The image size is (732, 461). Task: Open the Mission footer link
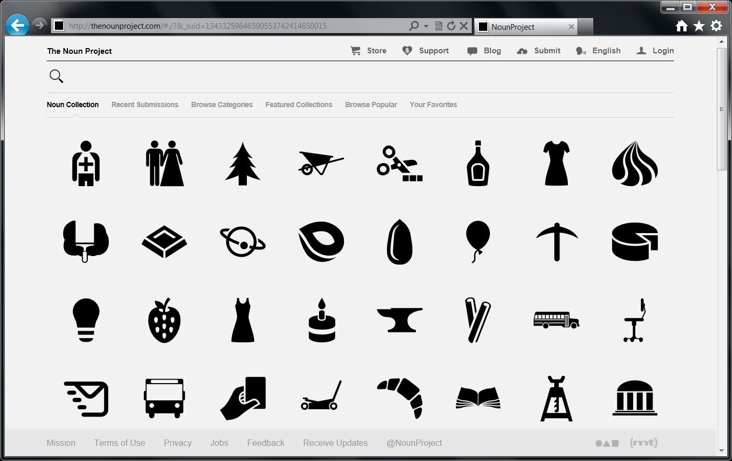click(x=61, y=443)
